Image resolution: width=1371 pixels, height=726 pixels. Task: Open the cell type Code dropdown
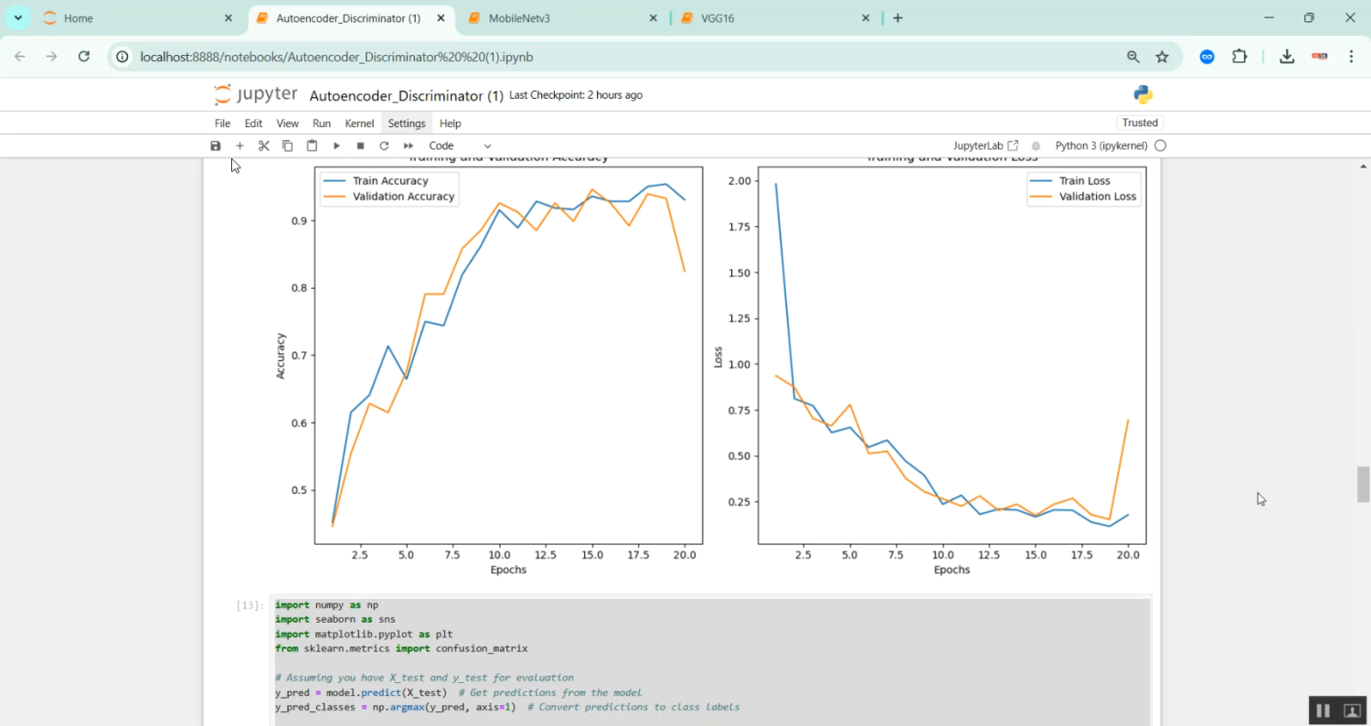460,145
